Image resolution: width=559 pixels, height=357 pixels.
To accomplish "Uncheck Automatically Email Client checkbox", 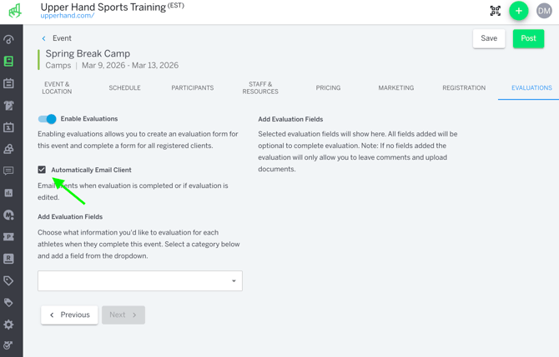I will tap(42, 170).
